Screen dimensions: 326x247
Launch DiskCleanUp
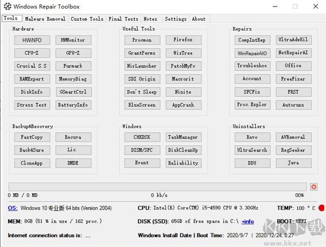184,150
